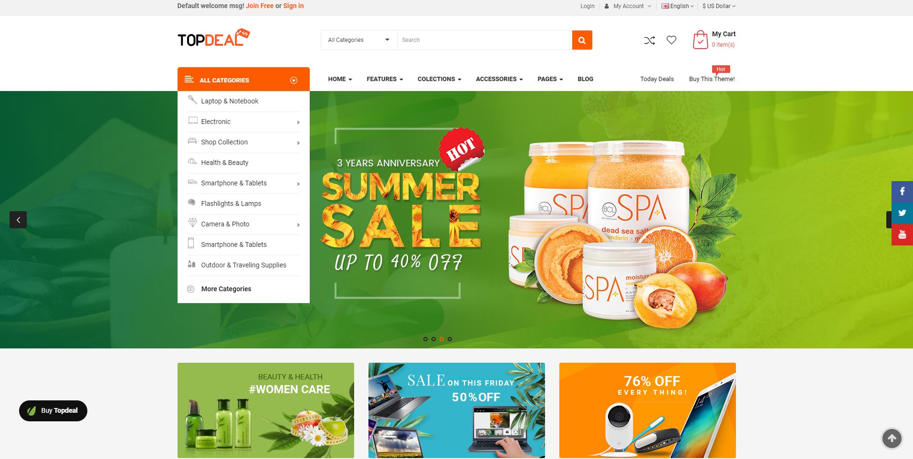Viewport: 913px width, 459px height.
Task: Open the Facebook social sidebar icon
Action: (x=902, y=192)
